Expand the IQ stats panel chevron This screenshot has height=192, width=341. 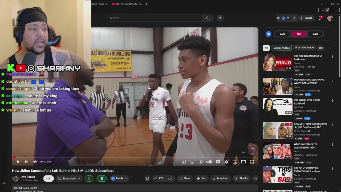[x=329, y=34]
